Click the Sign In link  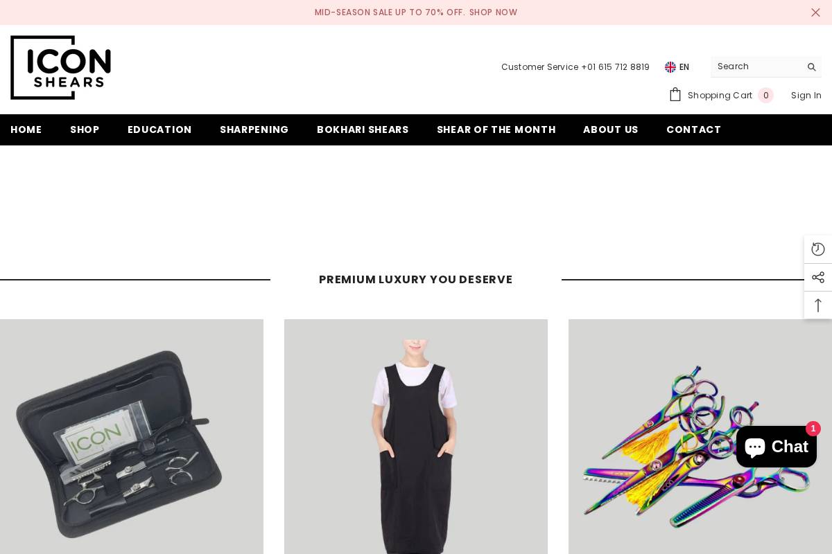point(806,95)
